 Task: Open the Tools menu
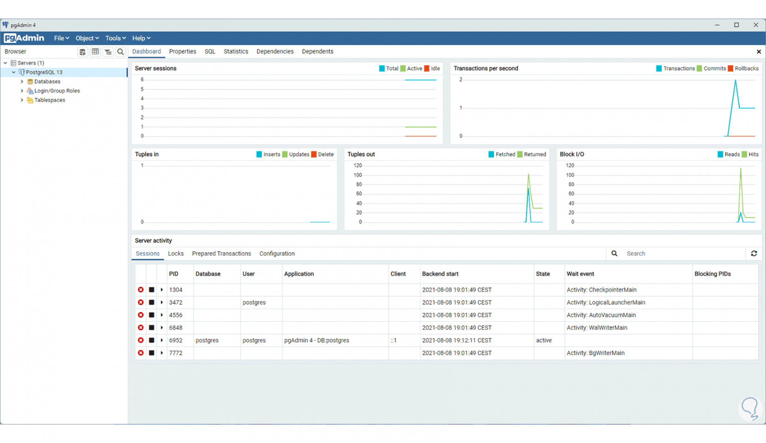click(115, 38)
